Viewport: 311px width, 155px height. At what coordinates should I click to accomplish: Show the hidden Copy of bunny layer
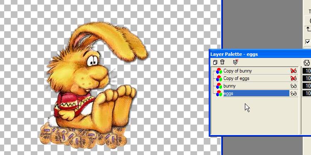point(294,71)
